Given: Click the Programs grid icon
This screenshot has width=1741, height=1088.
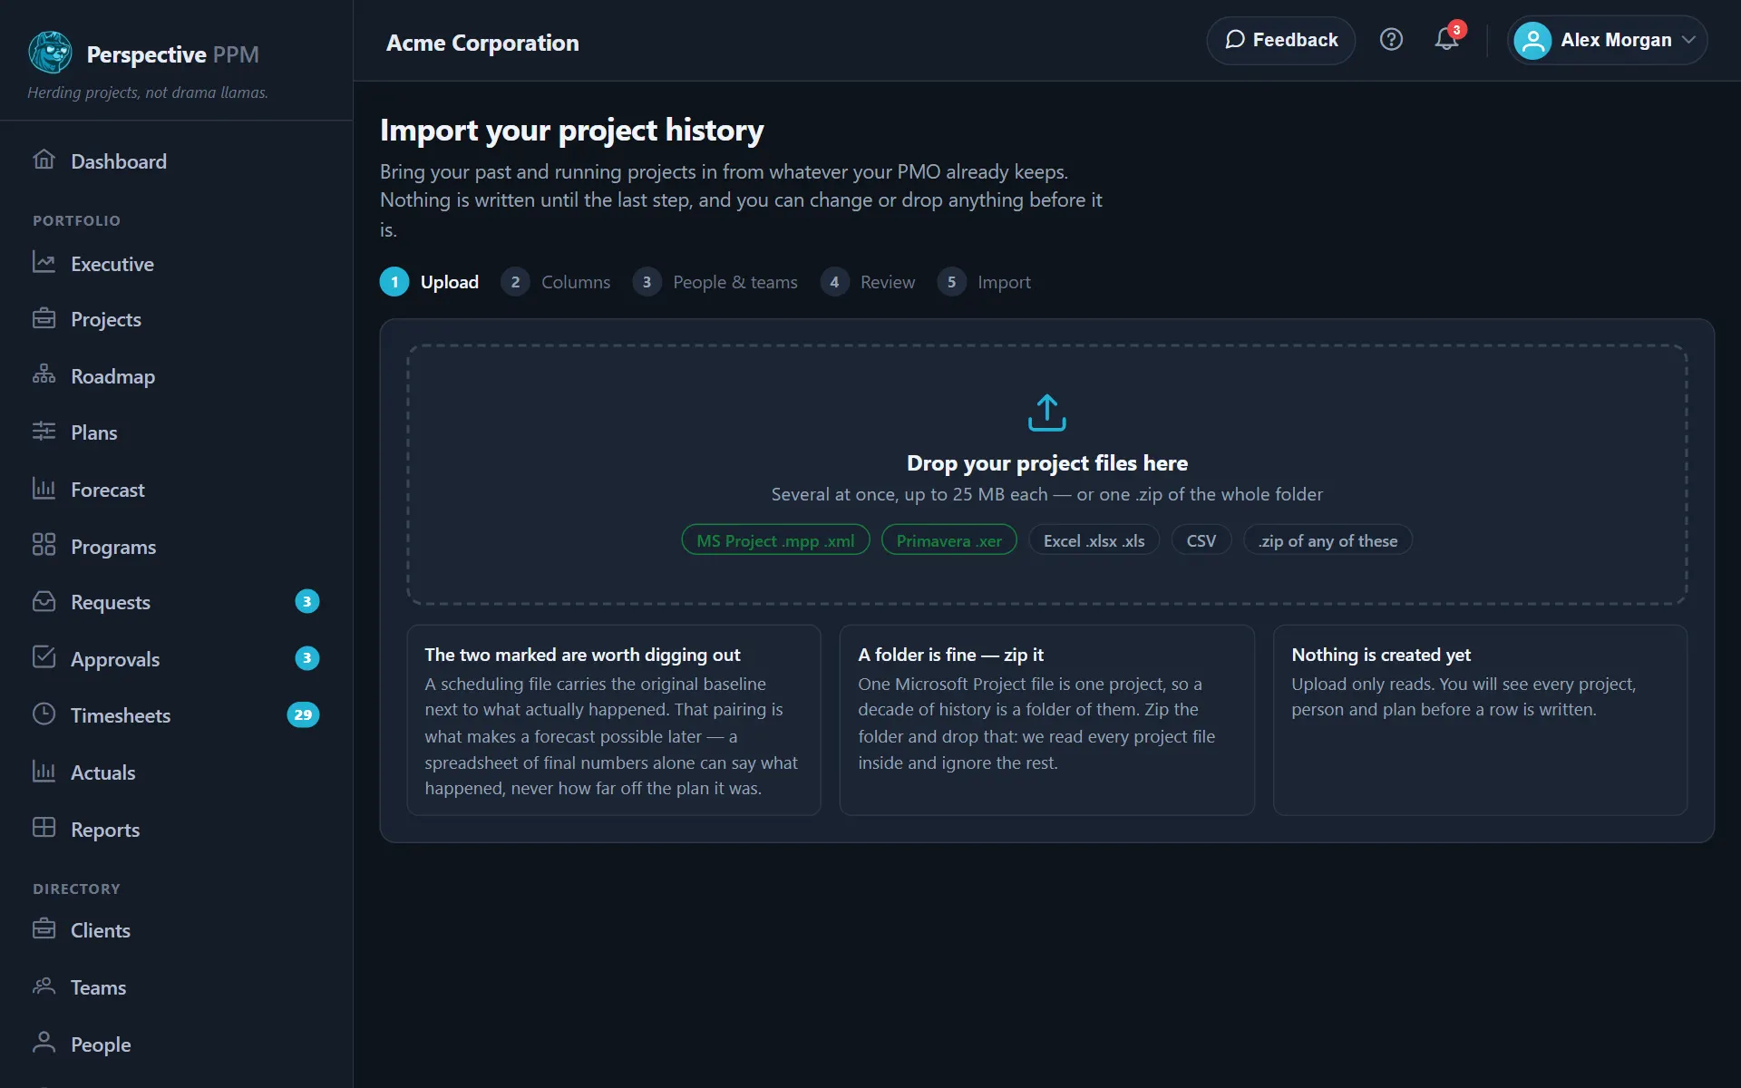Looking at the screenshot, I should (44, 544).
